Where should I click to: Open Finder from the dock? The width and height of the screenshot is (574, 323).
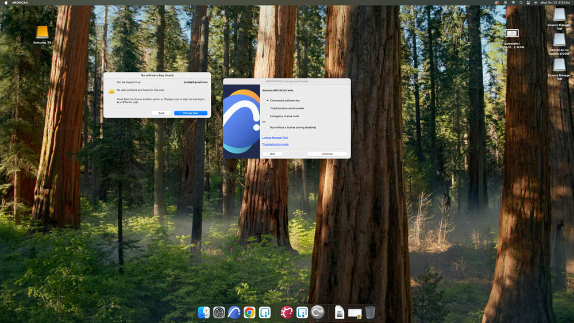coord(203,313)
